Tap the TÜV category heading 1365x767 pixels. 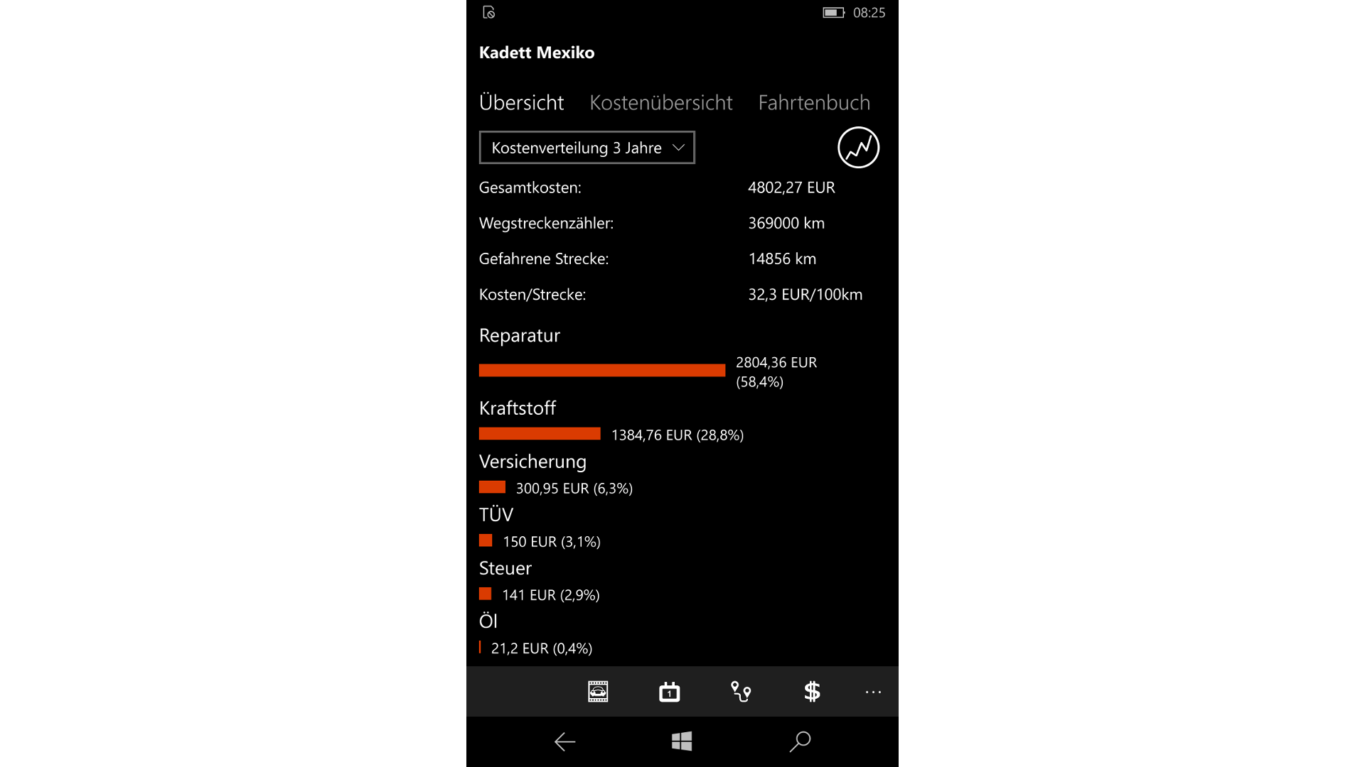(496, 514)
